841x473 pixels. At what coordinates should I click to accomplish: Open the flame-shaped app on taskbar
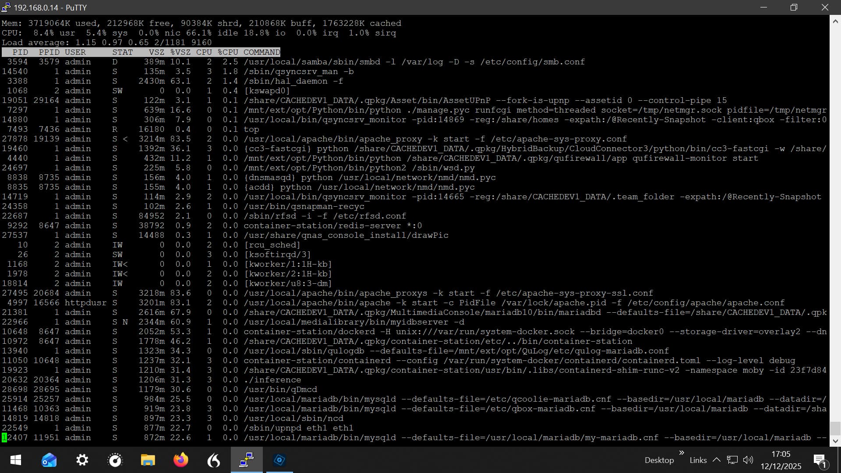(x=213, y=460)
